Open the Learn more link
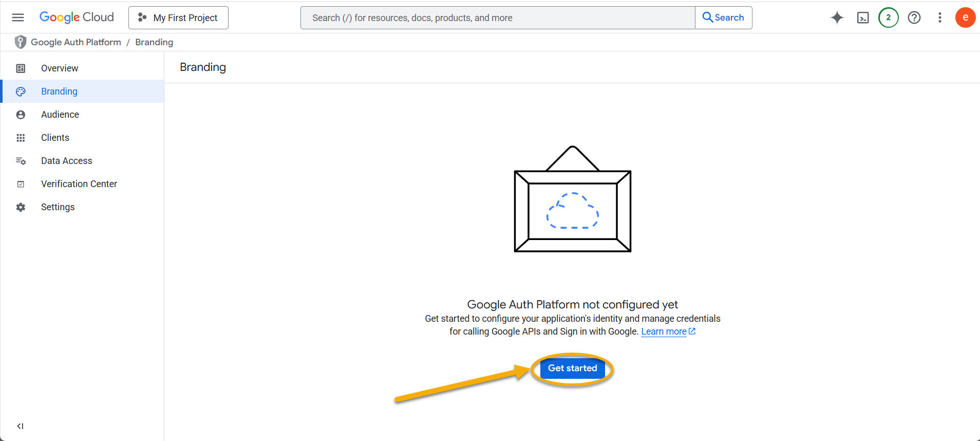Viewport: 980px width, 441px height. pos(668,332)
